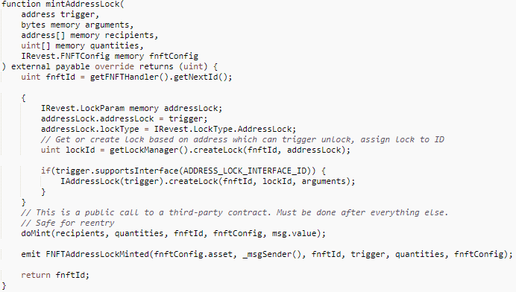This screenshot has width=516, height=292.
Task: Click ADDRESS_LOCK_INTERFACE_ID constant
Action: pos(245,171)
